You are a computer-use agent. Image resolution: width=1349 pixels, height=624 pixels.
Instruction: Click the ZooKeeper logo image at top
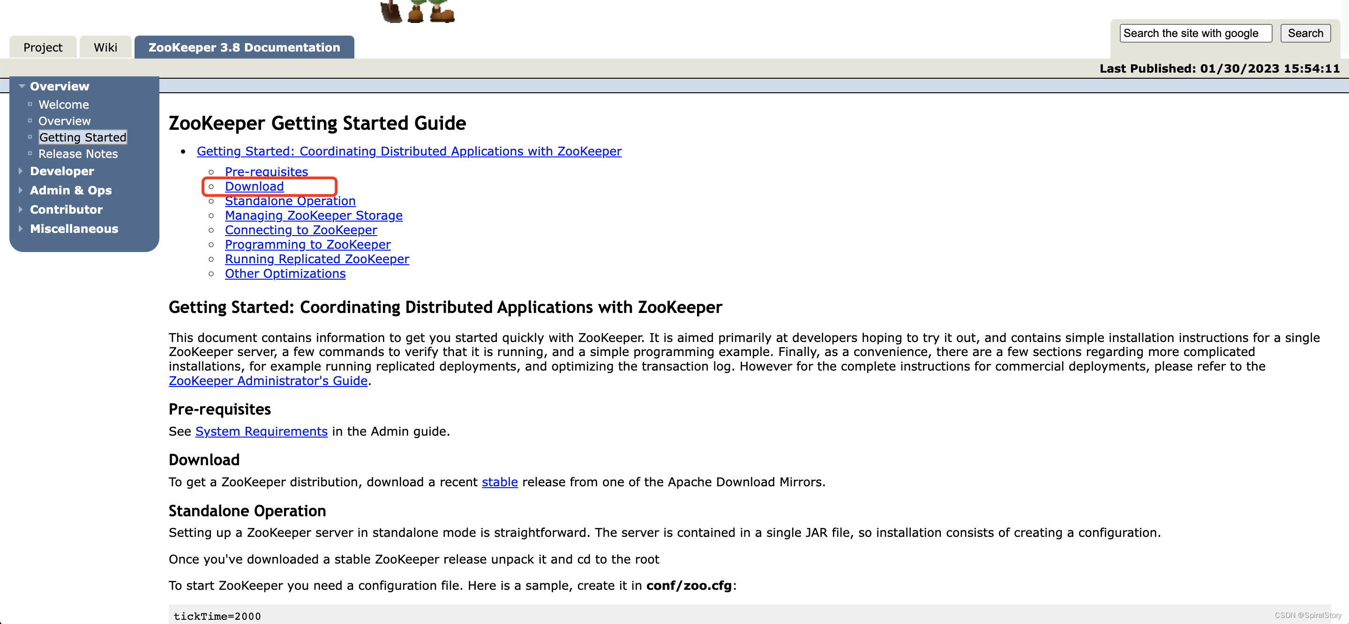pos(418,11)
